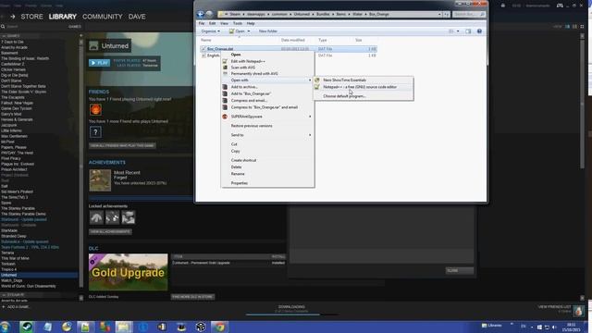Screen dimensions: 592x333
Task: Click the orange friend avatar playing Unturned
Action: coord(95,109)
